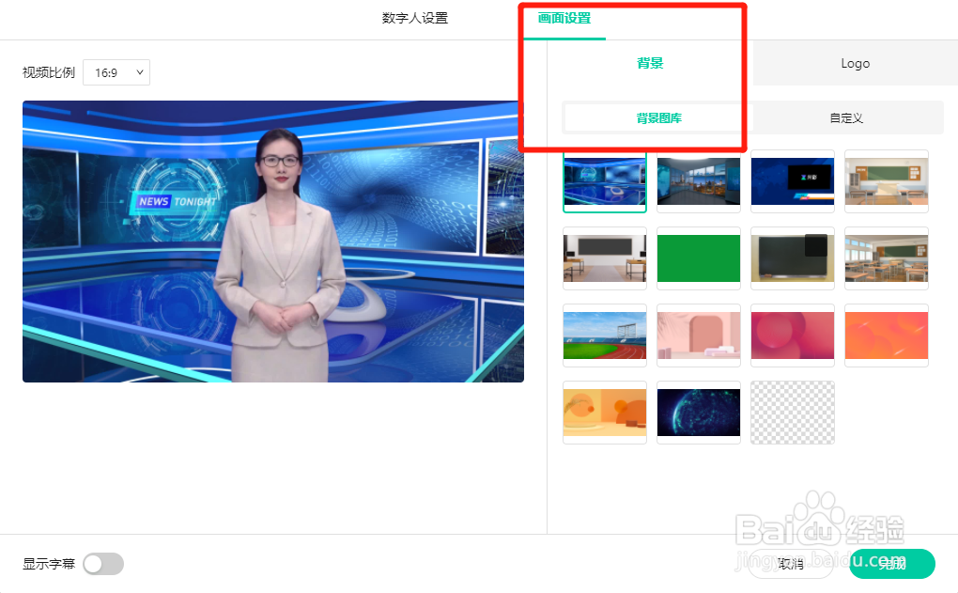Select the green chalkboard classroom background
Screen dimensions: 958x593
tap(887, 181)
